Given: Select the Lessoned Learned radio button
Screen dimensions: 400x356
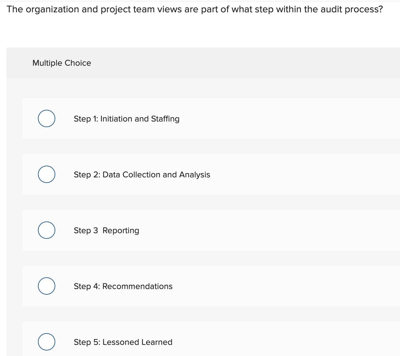Looking at the screenshot, I should tap(47, 342).
